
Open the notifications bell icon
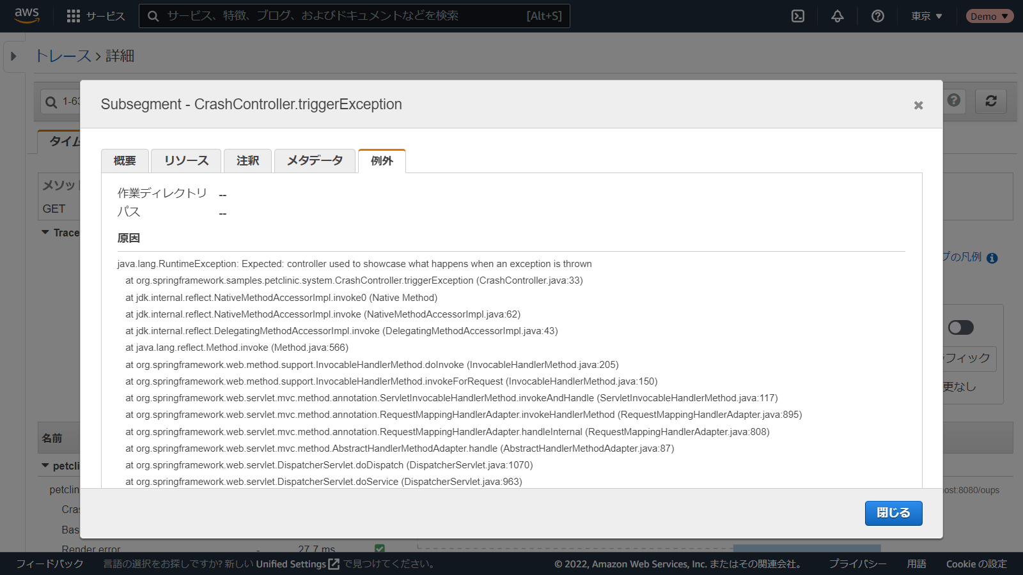pos(838,16)
